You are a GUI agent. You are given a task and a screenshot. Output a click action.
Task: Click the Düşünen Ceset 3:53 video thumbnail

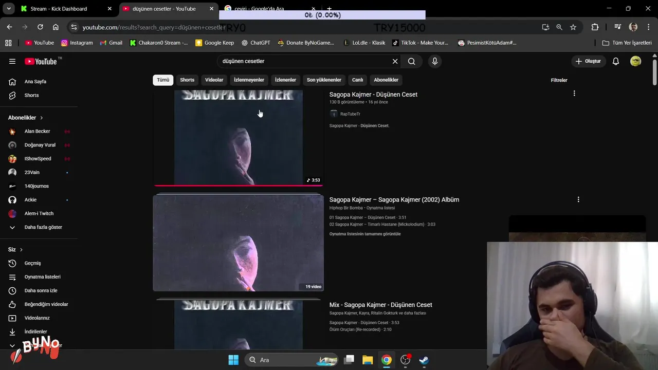(238, 137)
